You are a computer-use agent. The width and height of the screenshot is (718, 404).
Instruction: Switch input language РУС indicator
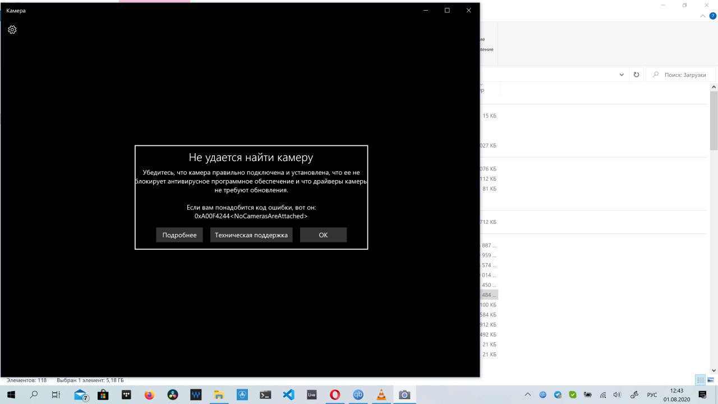(x=652, y=395)
